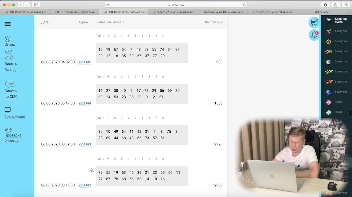Click the purple cube lottery icon
This screenshot has width=352, height=197.
click(329, 31)
